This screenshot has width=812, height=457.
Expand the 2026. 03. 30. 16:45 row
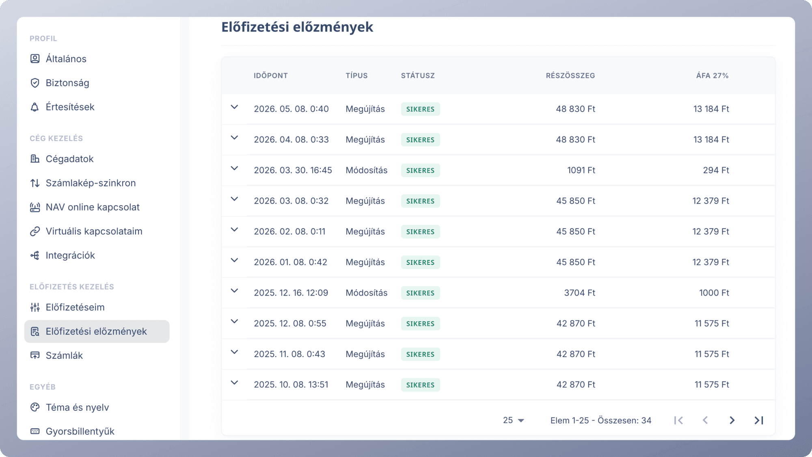pyautogui.click(x=234, y=169)
